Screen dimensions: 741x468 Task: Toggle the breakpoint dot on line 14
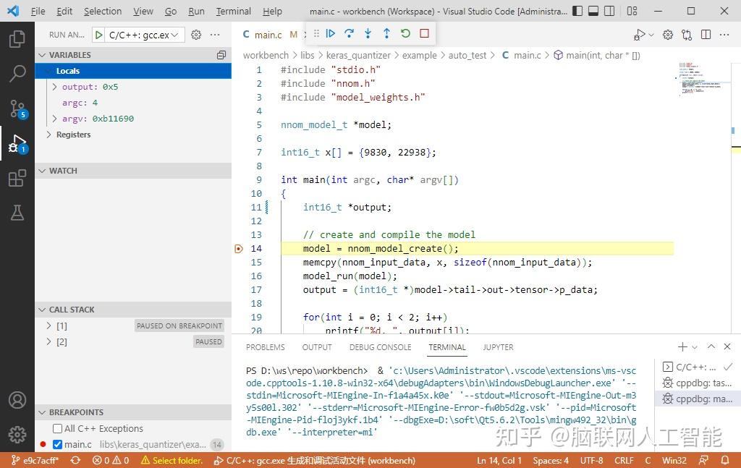point(239,248)
